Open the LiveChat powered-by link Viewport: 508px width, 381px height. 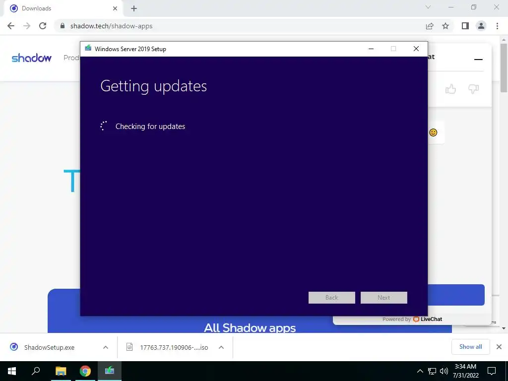tap(412, 319)
